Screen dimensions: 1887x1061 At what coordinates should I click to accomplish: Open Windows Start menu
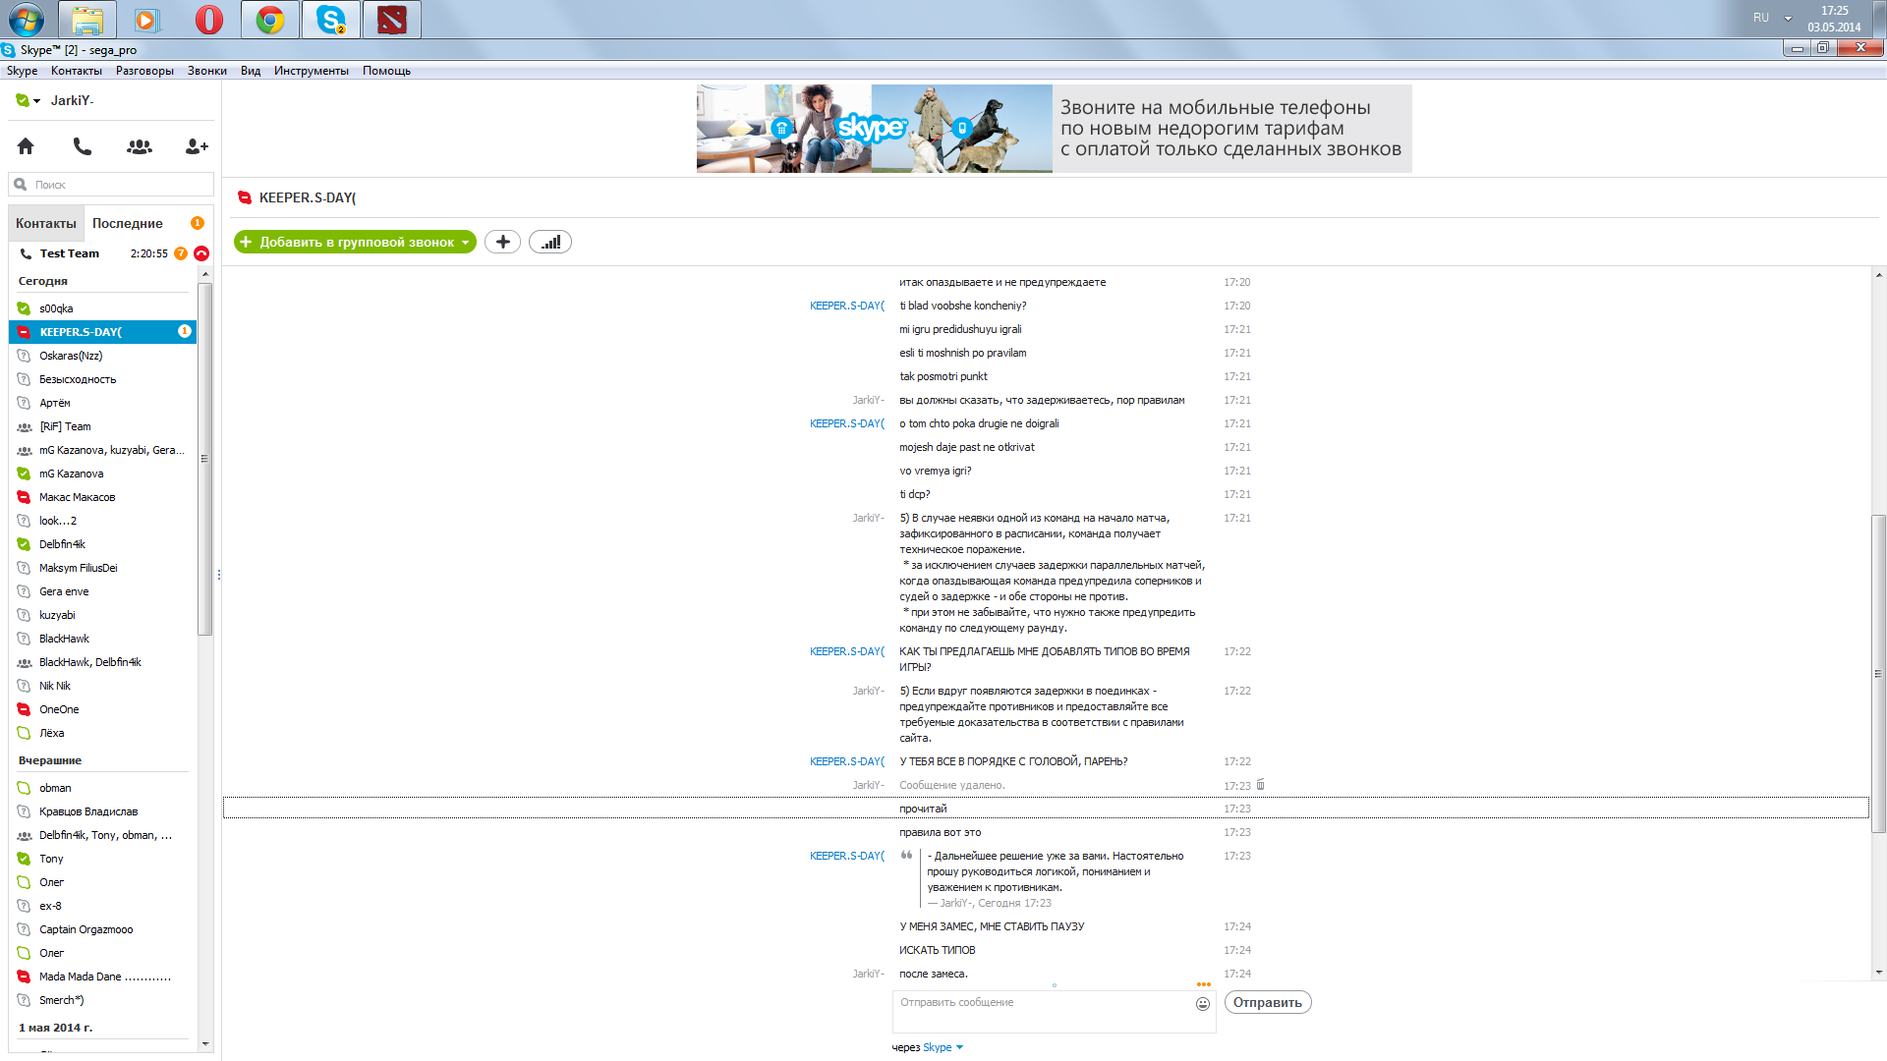27,19
